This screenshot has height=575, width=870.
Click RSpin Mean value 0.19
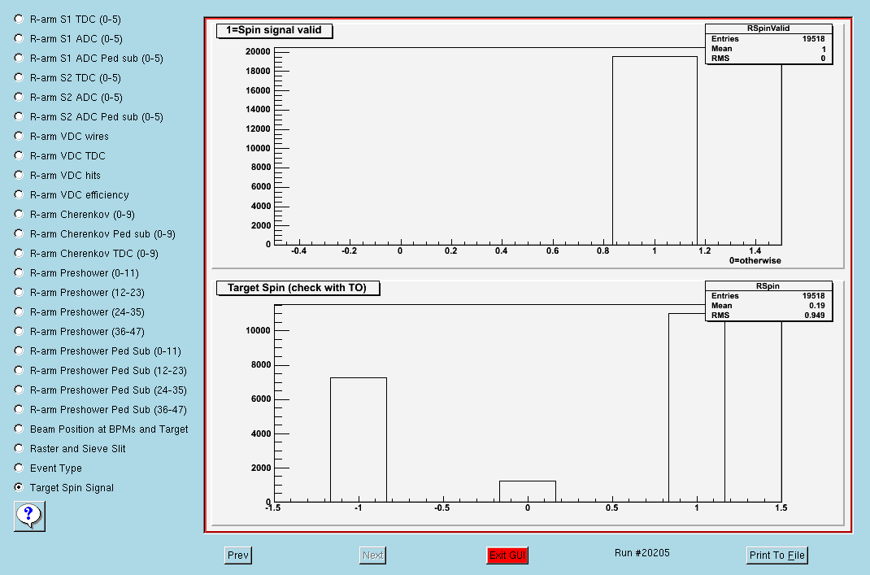click(816, 306)
